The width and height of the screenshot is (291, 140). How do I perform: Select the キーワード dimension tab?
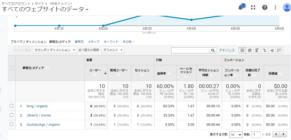(111, 42)
